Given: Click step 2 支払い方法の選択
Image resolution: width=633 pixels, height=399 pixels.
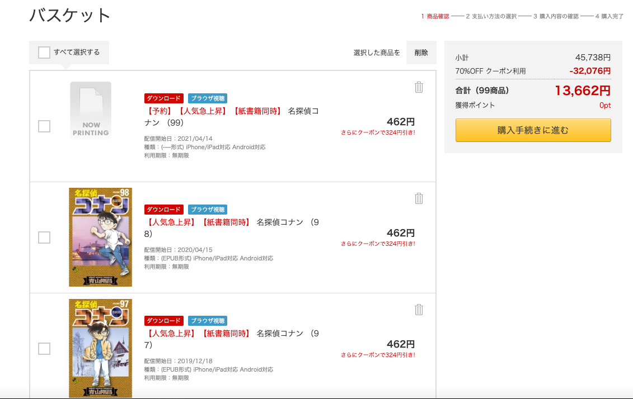Looking at the screenshot, I should pyautogui.click(x=491, y=17).
